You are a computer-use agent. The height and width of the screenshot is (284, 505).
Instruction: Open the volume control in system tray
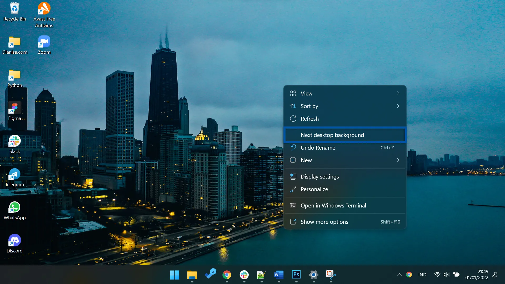(446, 275)
